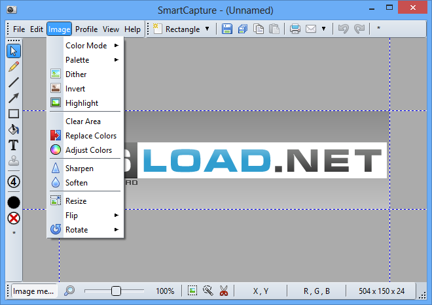Select the straight Line tool

point(14,82)
